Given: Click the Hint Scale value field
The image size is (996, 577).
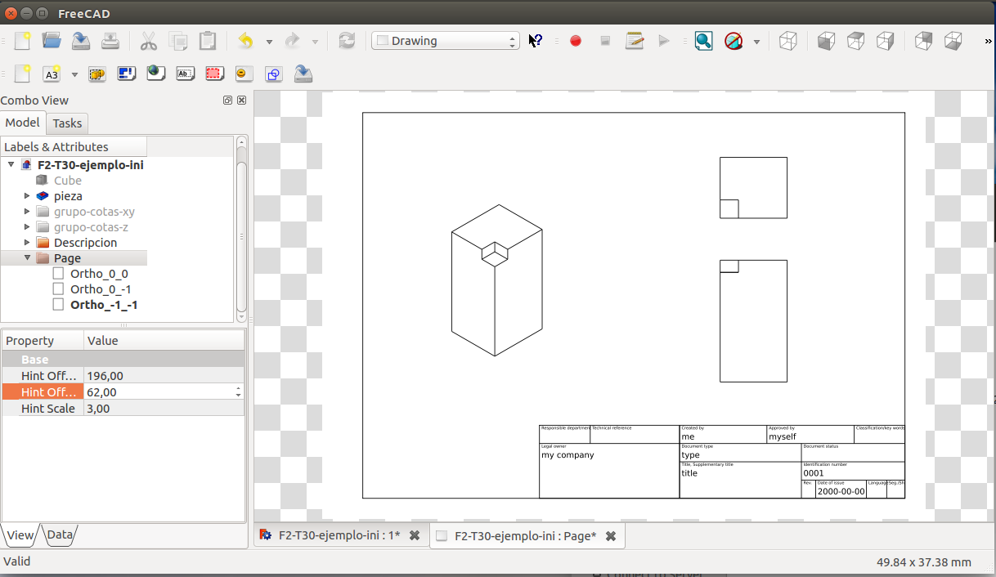Looking at the screenshot, I should coord(164,409).
